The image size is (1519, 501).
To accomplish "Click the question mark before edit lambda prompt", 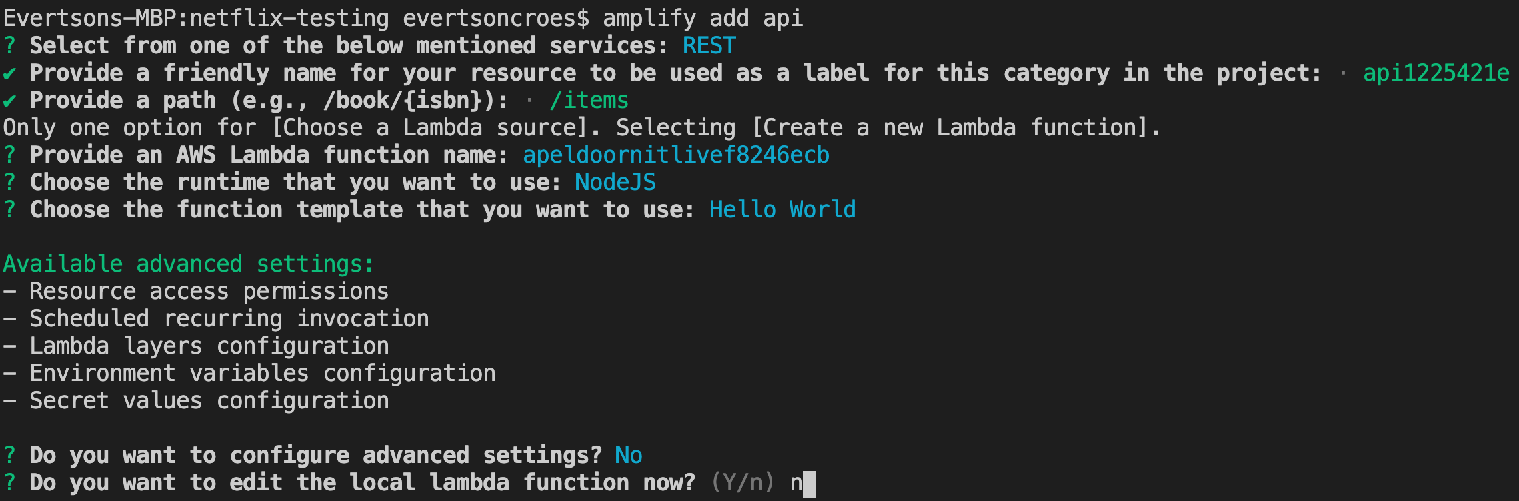I will click(9, 483).
